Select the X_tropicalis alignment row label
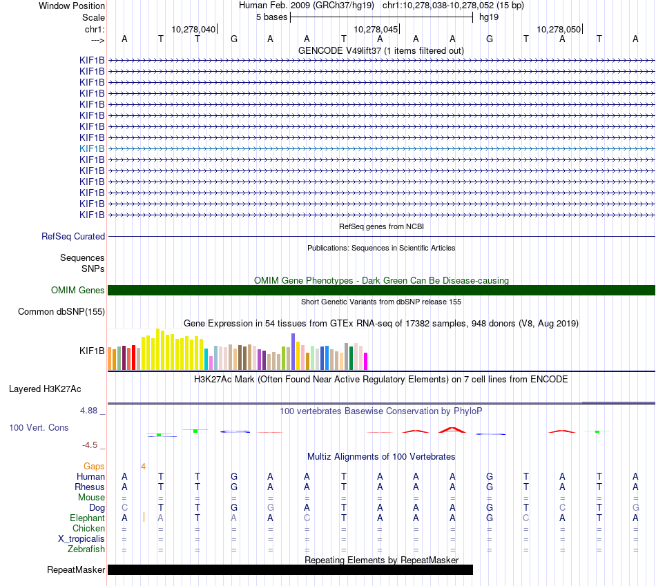 81,539
